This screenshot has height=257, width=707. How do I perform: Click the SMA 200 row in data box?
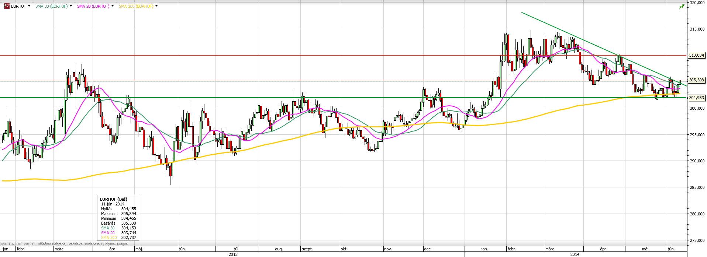point(118,237)
